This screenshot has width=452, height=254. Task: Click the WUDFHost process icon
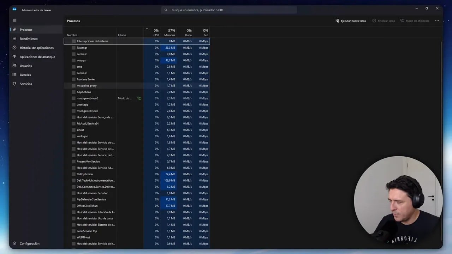pyautogui.click(x=74, y=237)
